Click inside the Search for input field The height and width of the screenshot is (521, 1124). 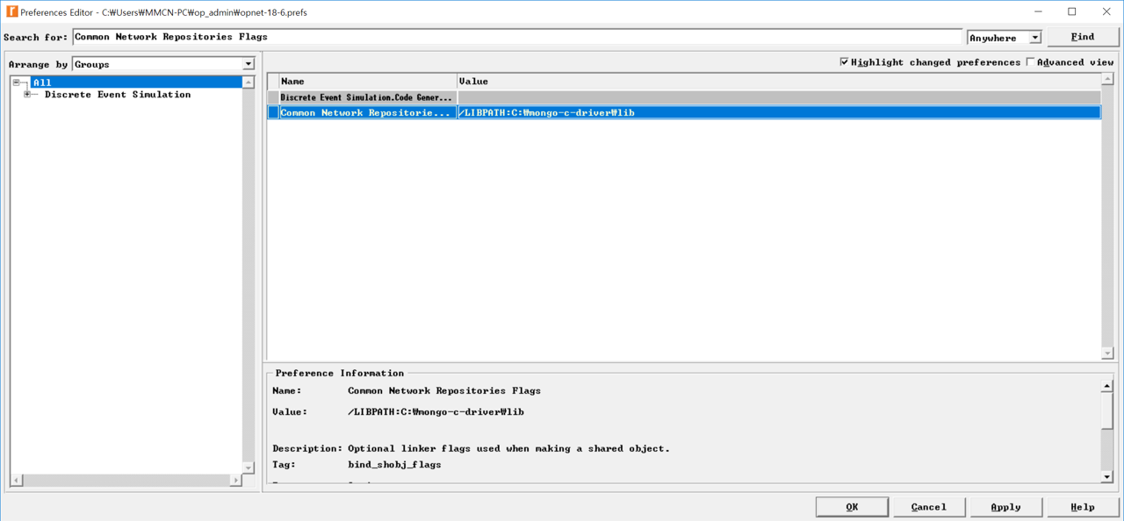pos(351,36)
